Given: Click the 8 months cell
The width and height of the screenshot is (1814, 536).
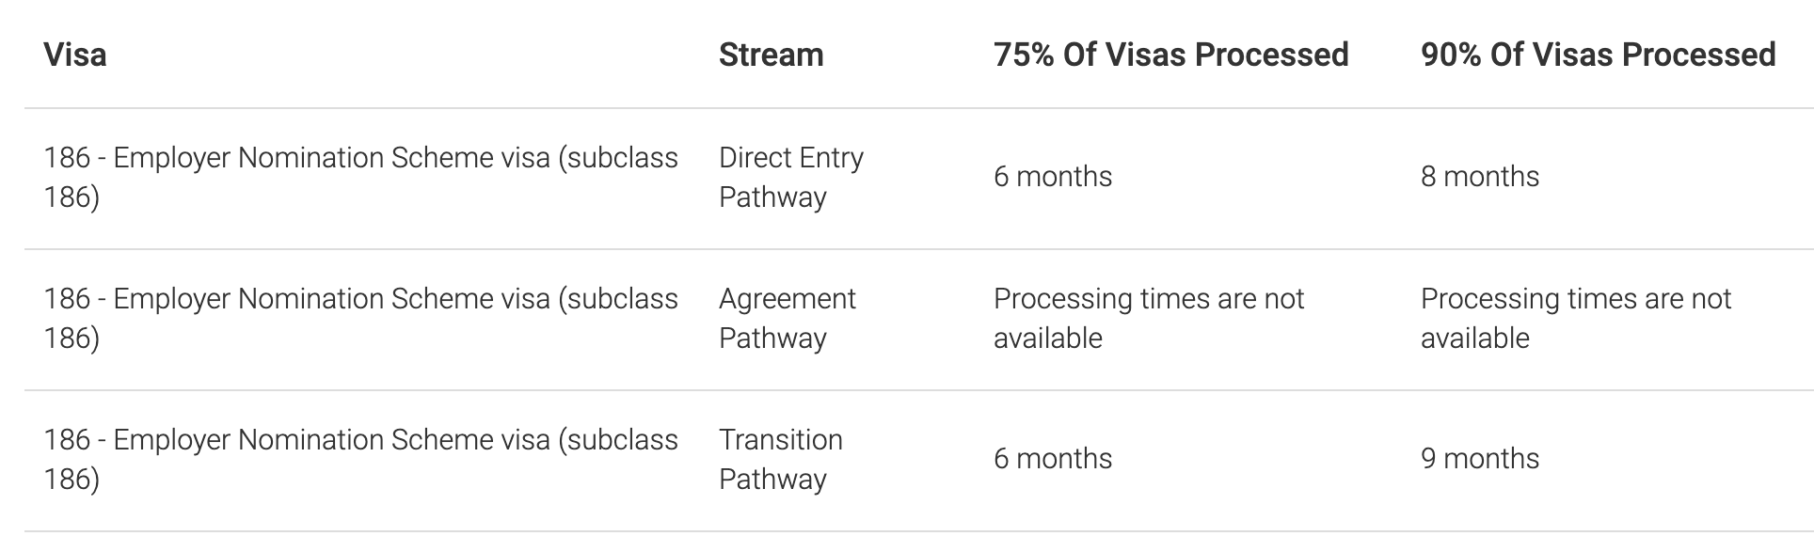Looking at the screenshot, I should click(1480, 177).
